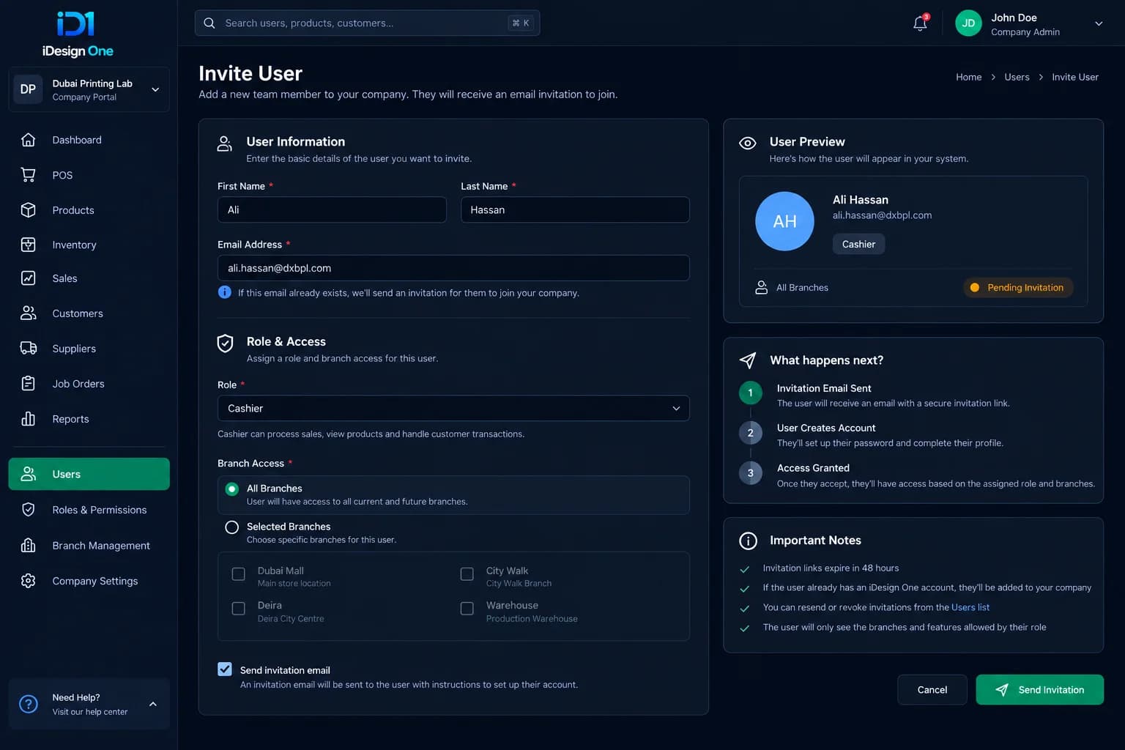Go to Products in sidebar
This screenshot has width=1125, height=750.
coord(89,210)
